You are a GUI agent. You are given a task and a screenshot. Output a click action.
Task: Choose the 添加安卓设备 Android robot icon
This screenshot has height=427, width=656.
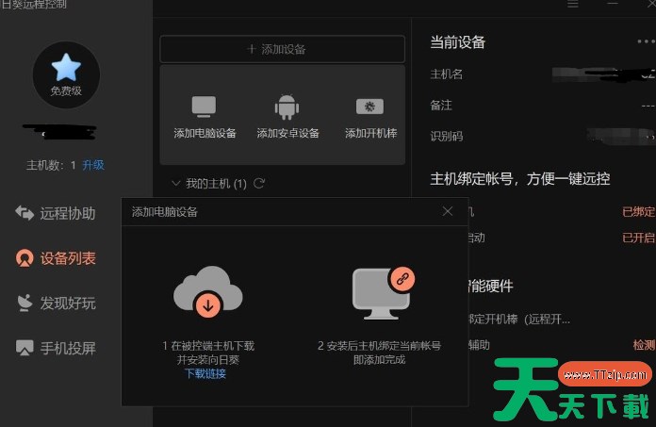[x=287, y=107]
